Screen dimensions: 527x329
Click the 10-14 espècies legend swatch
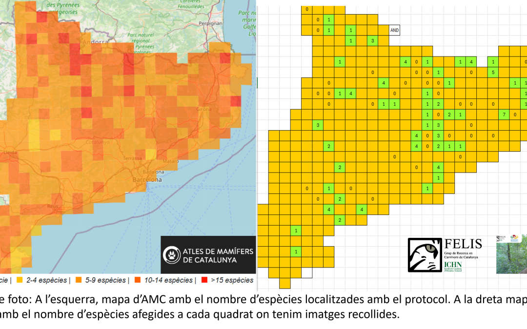[x=138, y=280]
